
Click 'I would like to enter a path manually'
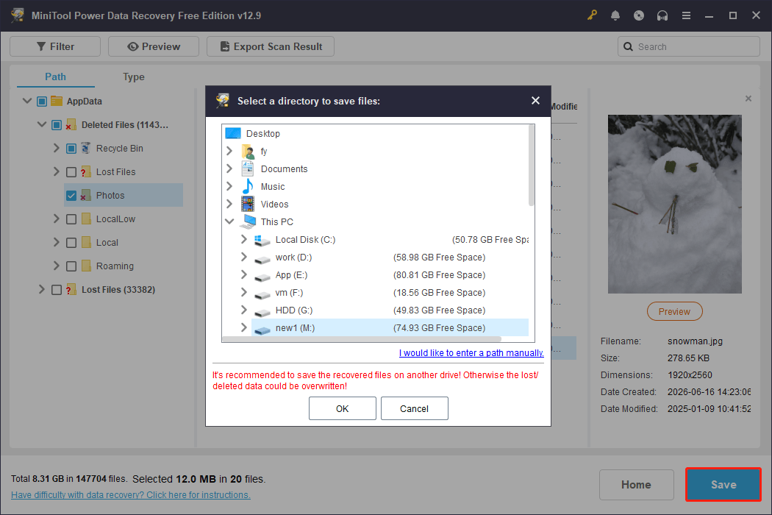pos(471,353)
